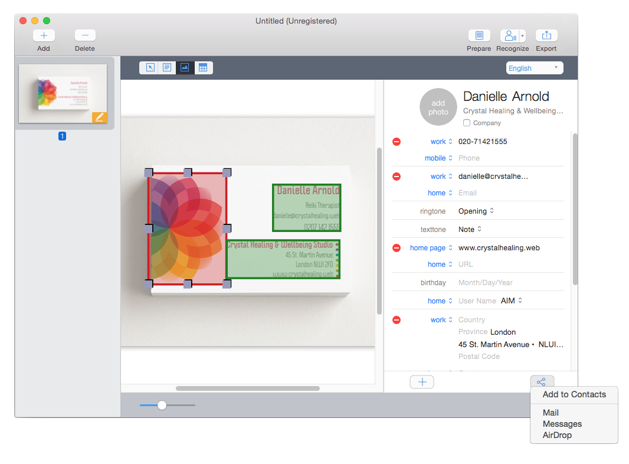Click the plus button below contact fields

422,382
